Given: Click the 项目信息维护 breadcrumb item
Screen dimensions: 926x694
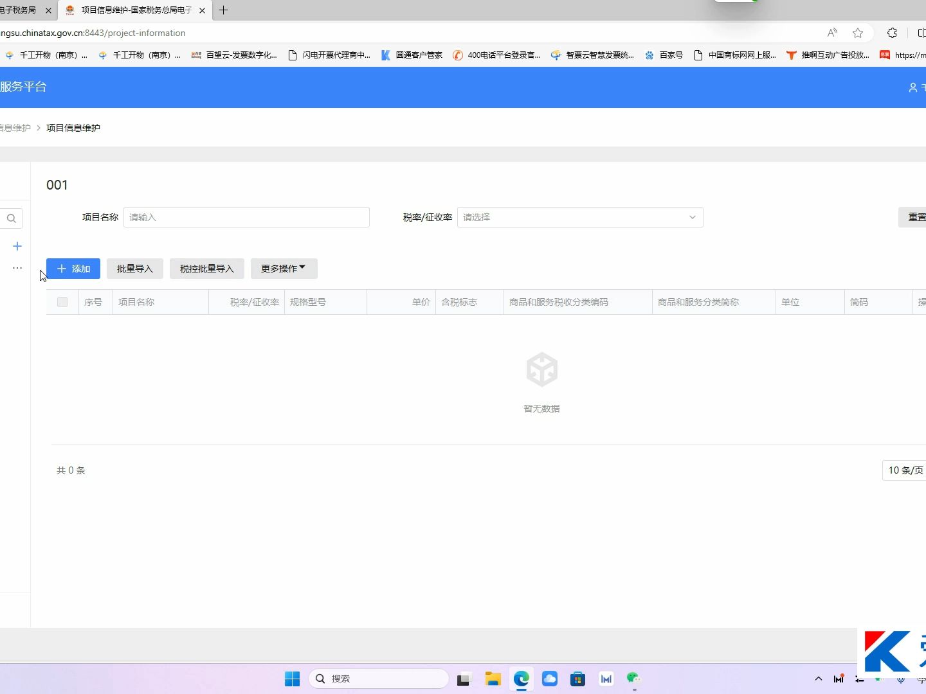Looking at the screenshot, I should point(73,128).
